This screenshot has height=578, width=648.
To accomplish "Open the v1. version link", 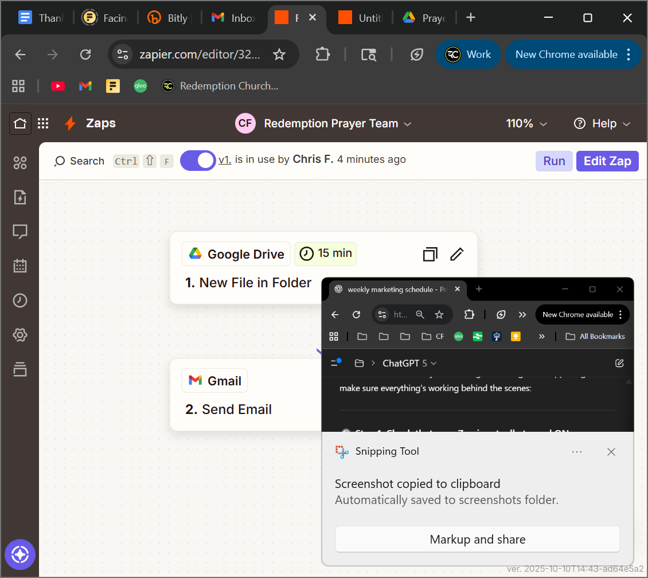I will [x=225, y=160].
